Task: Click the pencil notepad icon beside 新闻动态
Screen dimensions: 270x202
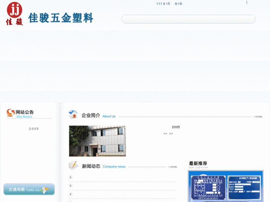Action: coord(74,166)
